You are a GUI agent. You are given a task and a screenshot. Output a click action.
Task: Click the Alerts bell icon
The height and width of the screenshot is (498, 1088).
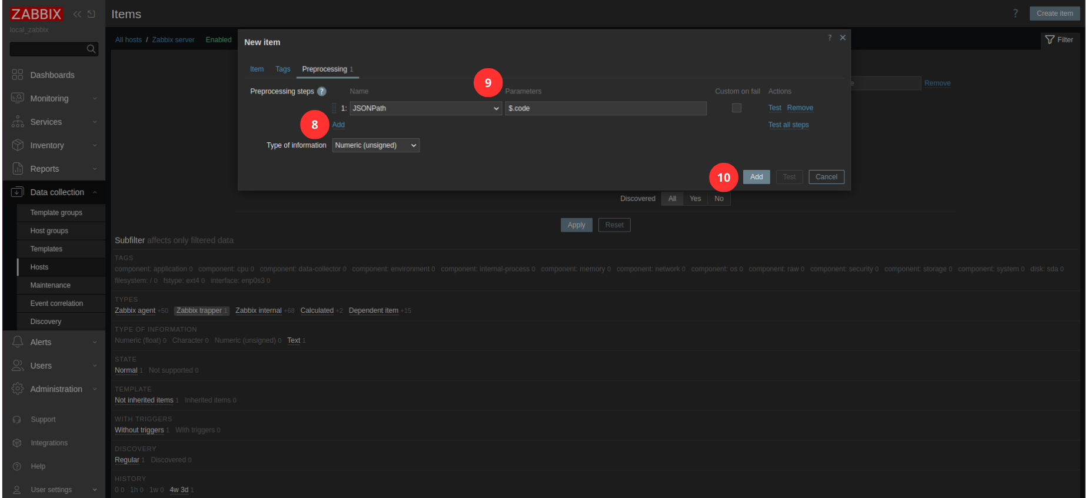tap(18, 342)
